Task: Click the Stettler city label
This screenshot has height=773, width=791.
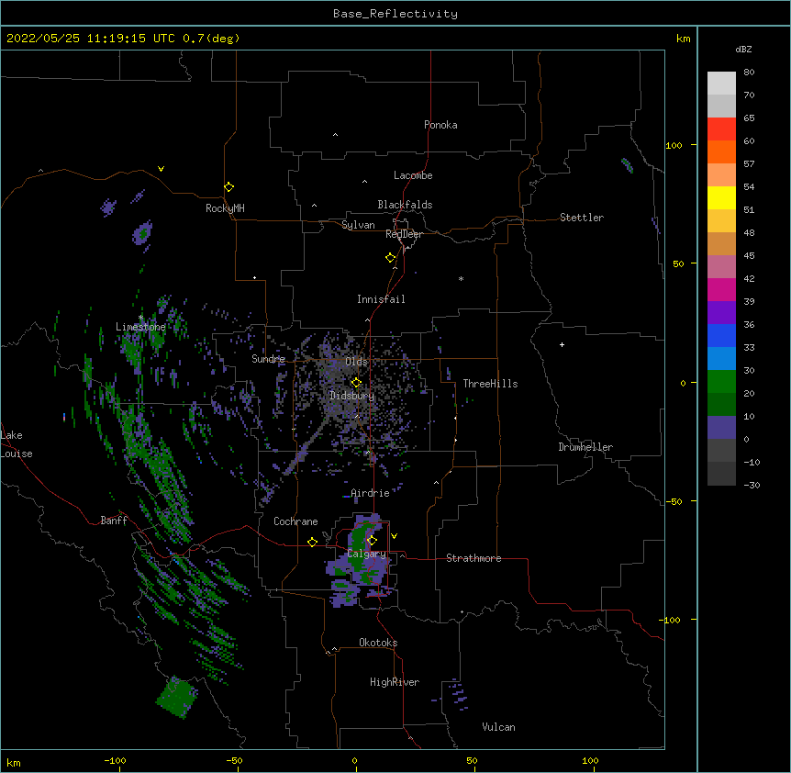Action: click(x=582, y=218)
